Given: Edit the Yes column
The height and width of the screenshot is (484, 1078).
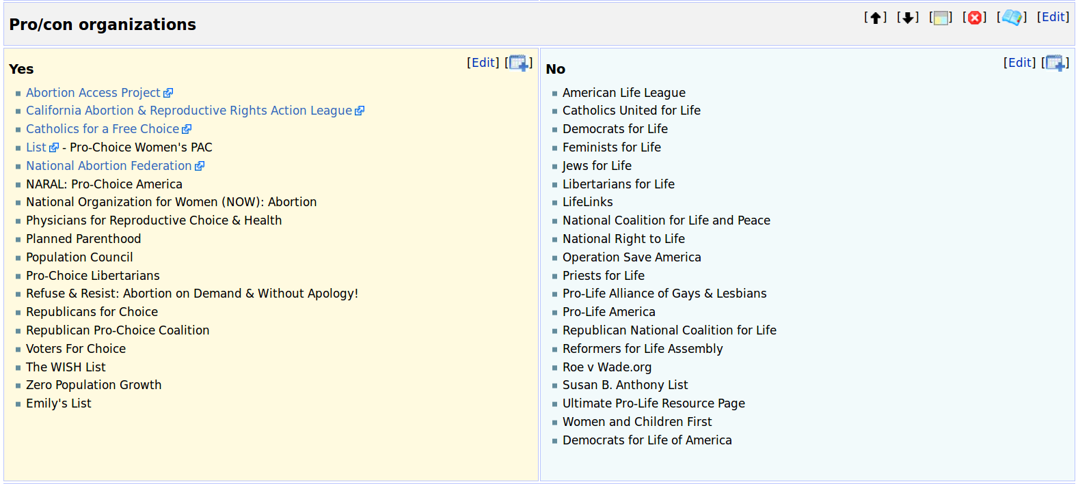Looking at the screenshot, I should click(483, 63).
